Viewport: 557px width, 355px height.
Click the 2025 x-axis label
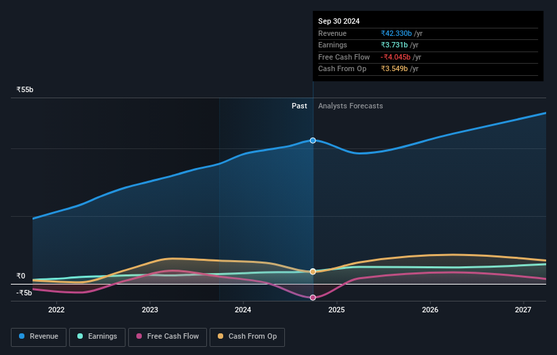coord(337,310)
